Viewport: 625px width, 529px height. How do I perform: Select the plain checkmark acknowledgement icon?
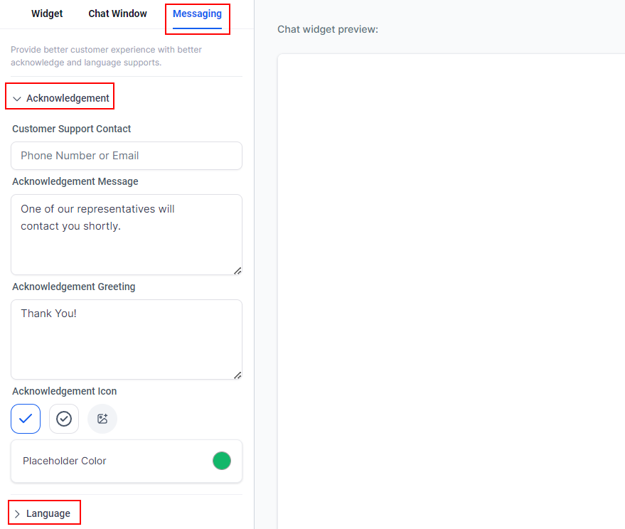[26, 419]
